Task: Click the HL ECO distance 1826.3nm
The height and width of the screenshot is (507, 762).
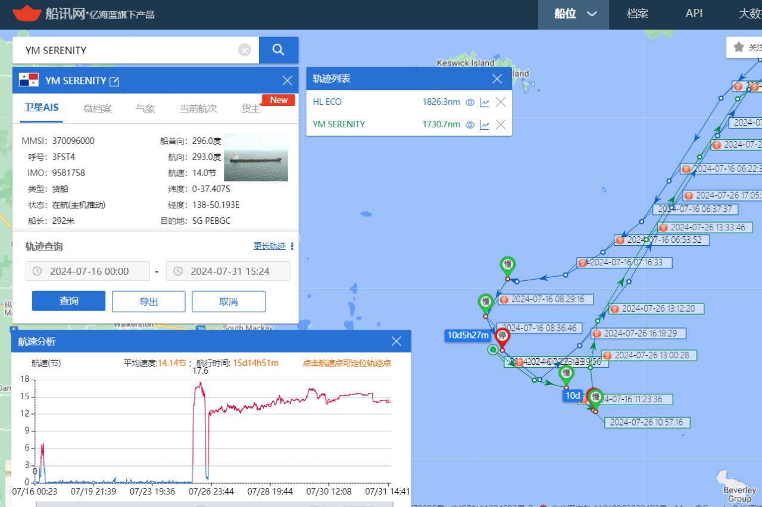Action: (x=441, y=102)
